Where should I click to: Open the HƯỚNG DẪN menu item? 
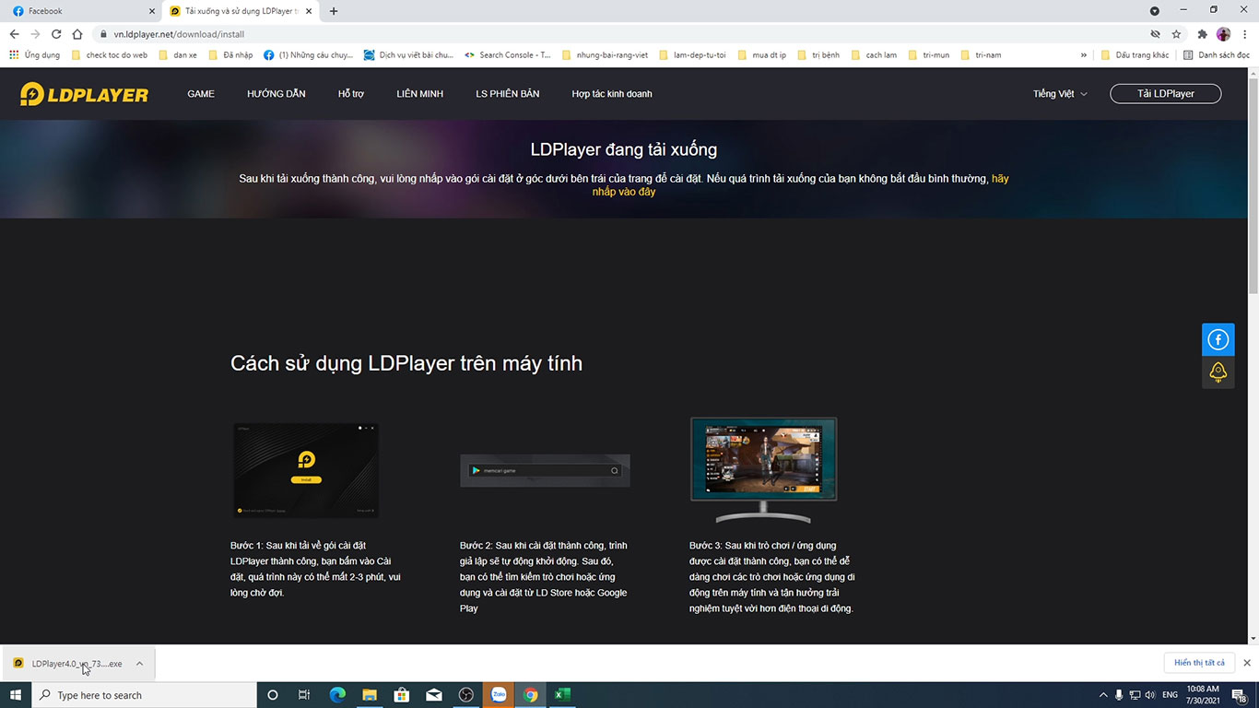click(x=276, y=94)
